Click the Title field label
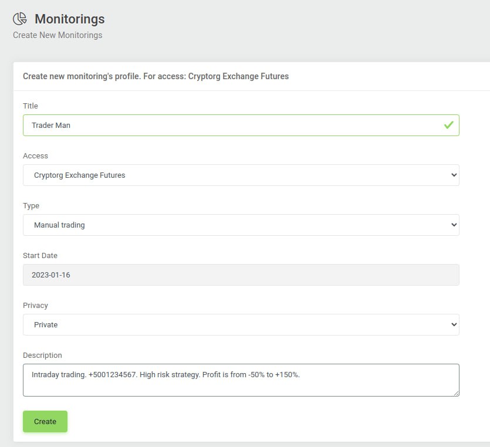 click(31, 106)
